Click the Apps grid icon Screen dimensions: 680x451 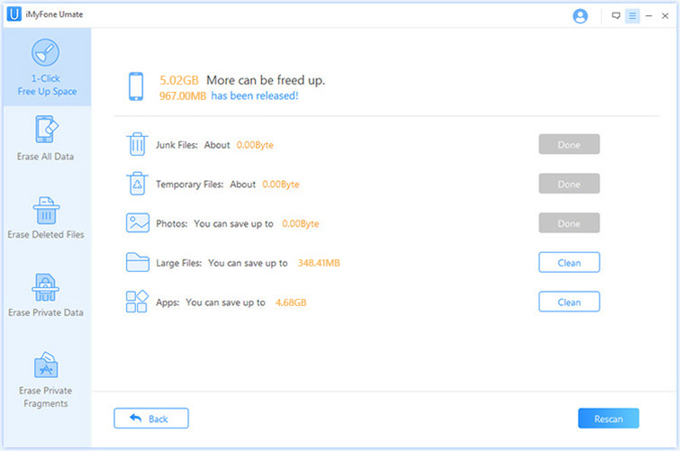137,302
